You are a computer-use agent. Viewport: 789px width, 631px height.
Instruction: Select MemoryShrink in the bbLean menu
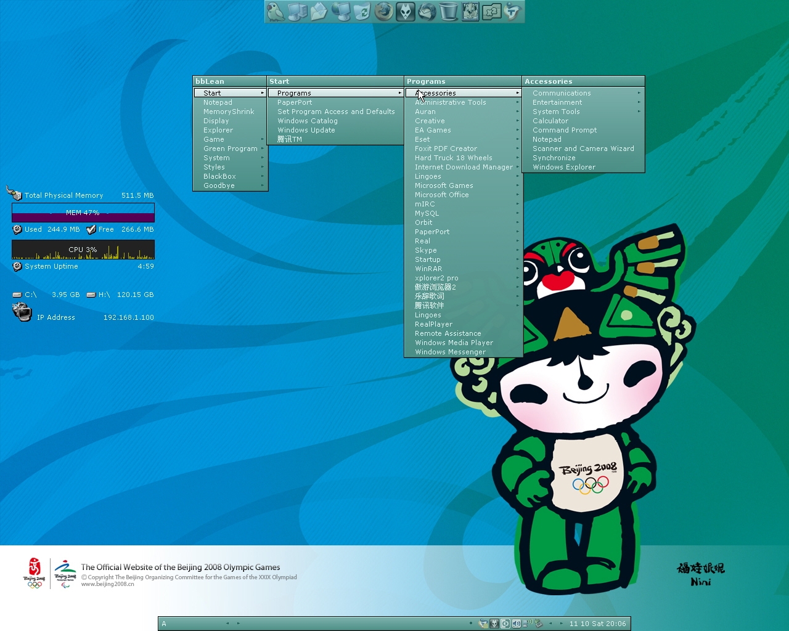pyautogui.click(x=231, y=112)
